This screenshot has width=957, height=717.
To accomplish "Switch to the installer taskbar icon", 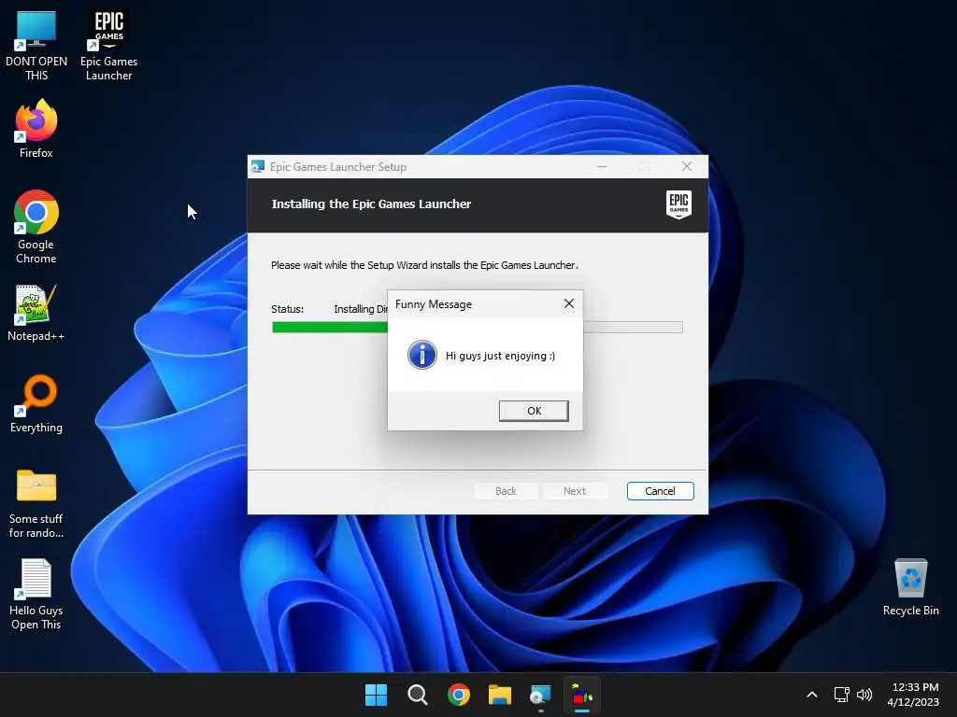I will pyautogui.click(x=541, y=695).
